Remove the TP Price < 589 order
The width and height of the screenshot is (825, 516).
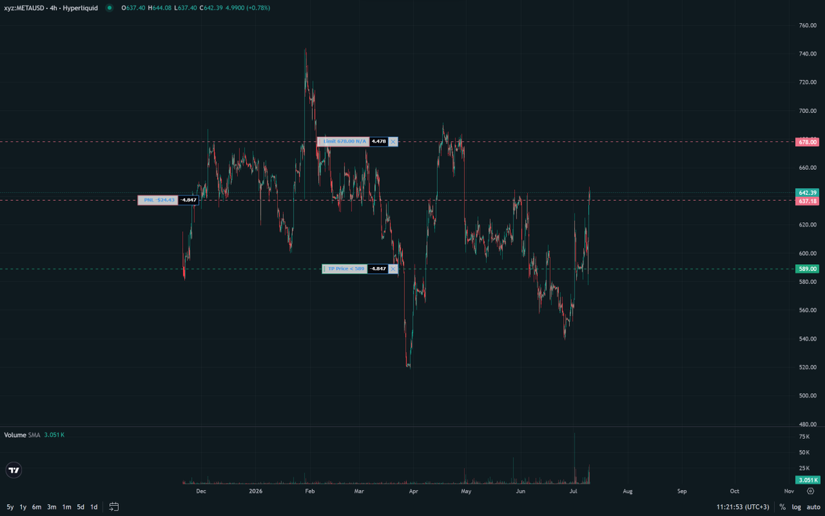click(x=393, y=269)
